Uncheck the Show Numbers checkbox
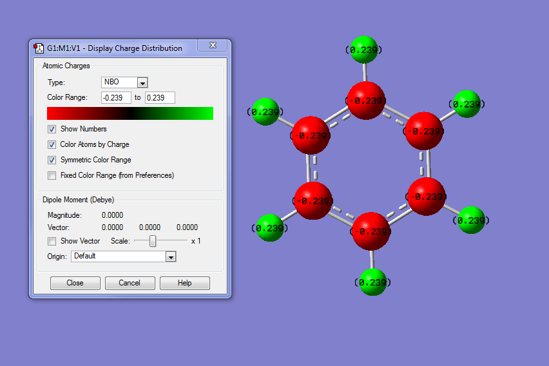Image resolution: width=549 pixels, height=366 pixels. tap(52, 130)
